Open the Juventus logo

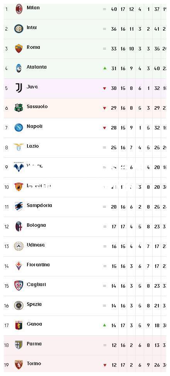point(19,88)
